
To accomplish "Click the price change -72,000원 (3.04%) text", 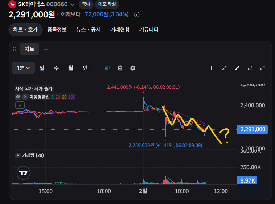I will click(105, 14).
